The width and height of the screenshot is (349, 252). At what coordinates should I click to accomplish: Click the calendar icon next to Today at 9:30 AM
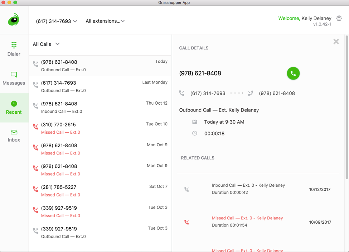(194, 122)
